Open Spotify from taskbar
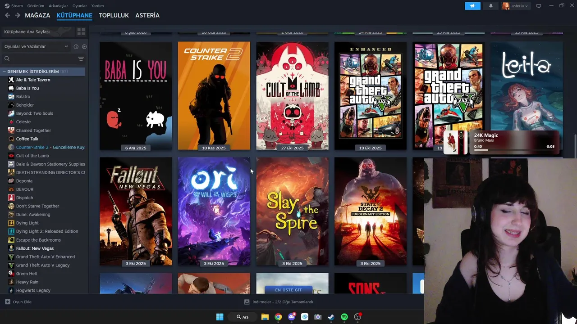Viewport: 577px width, 324px height. click(x=344, y=317)
